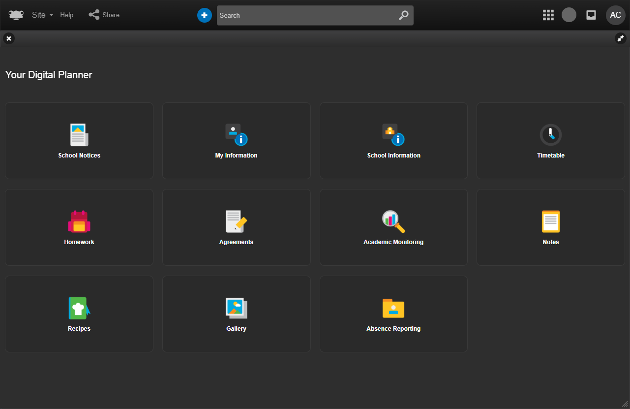Open the School Information icon
This screenshot has width=630, height=409.
click(393, 135)
